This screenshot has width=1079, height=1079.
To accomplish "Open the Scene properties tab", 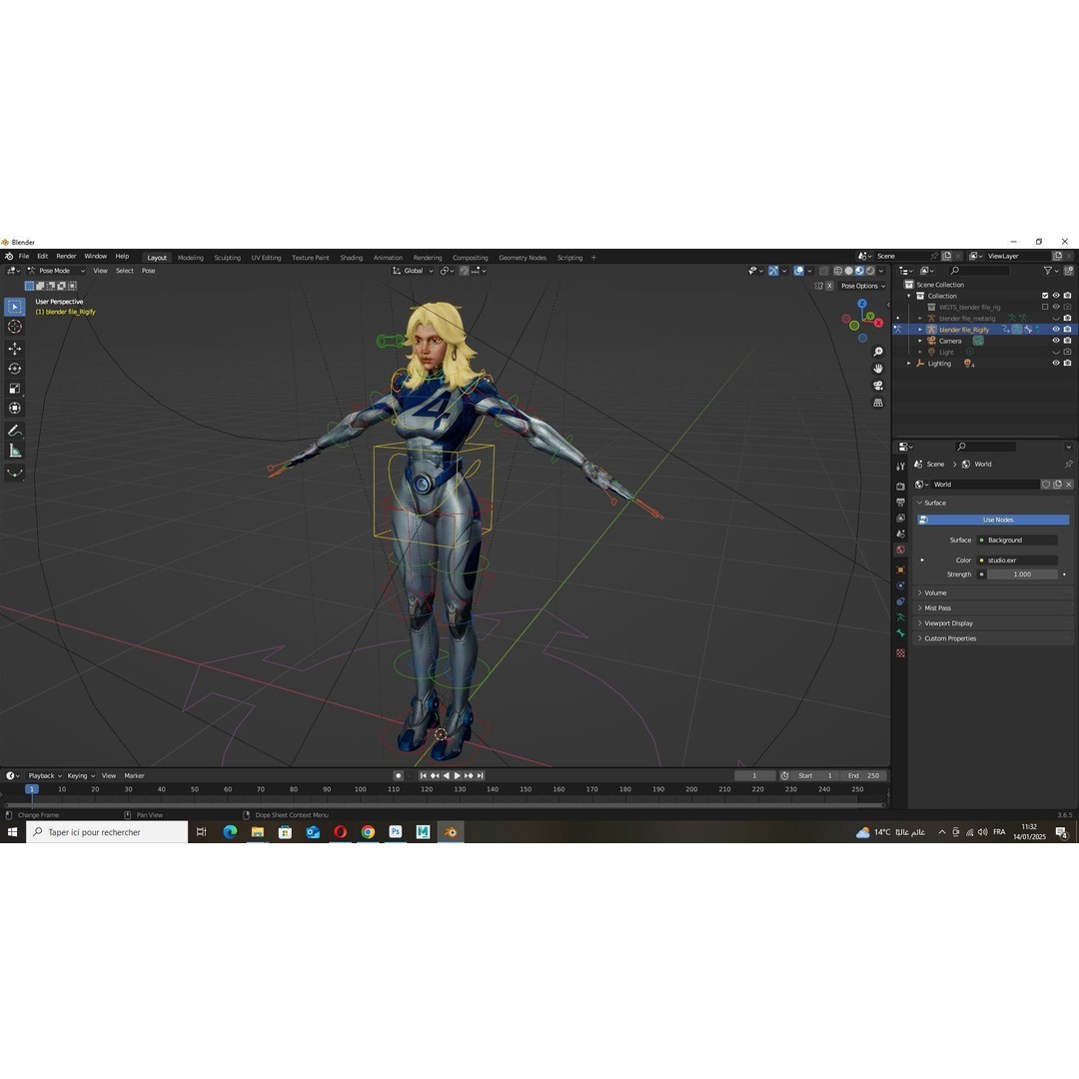I will pos(900,534).
